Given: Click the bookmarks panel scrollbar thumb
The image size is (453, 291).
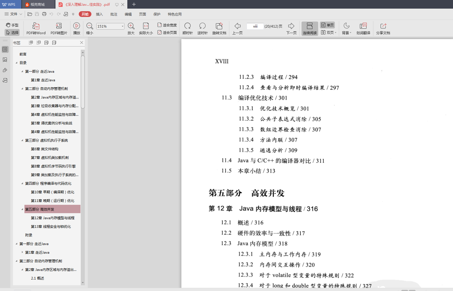Looking at the screenshot, I should pyautogui.click(x=83, y=82).
